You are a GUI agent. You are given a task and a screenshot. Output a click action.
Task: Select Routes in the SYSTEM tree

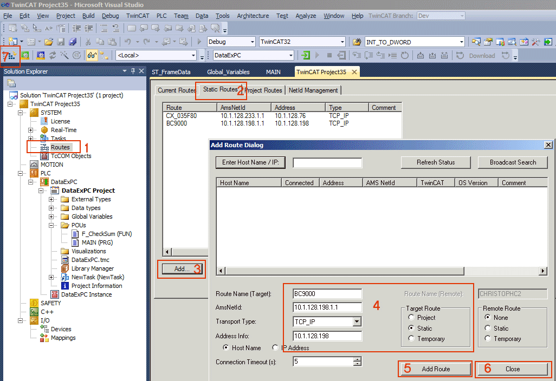(x=60, y=147)
